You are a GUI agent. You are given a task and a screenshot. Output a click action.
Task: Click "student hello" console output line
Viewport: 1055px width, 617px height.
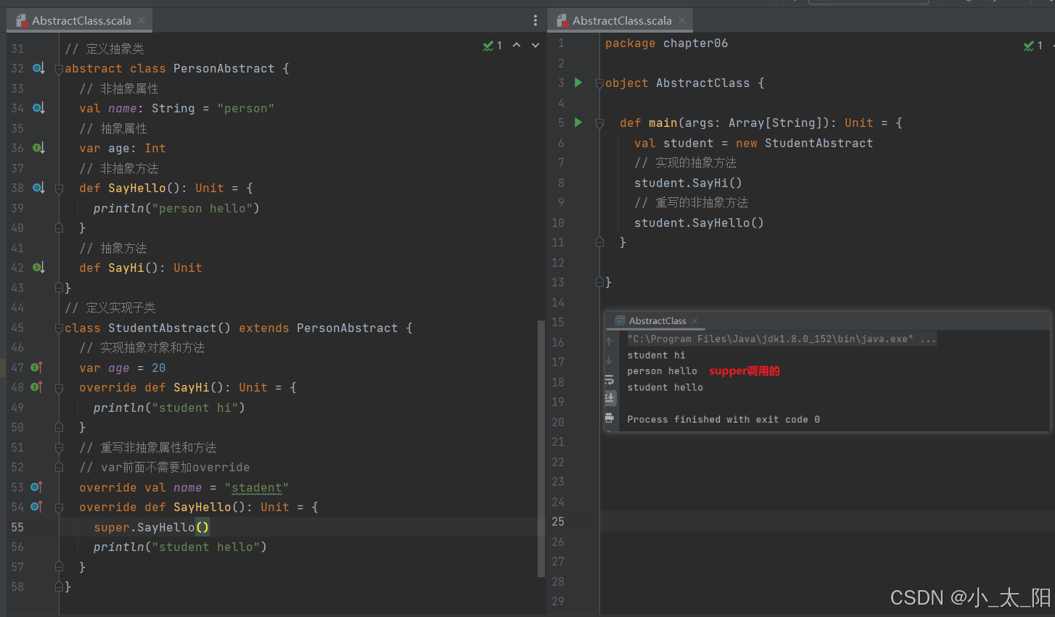tap(665, 387)
